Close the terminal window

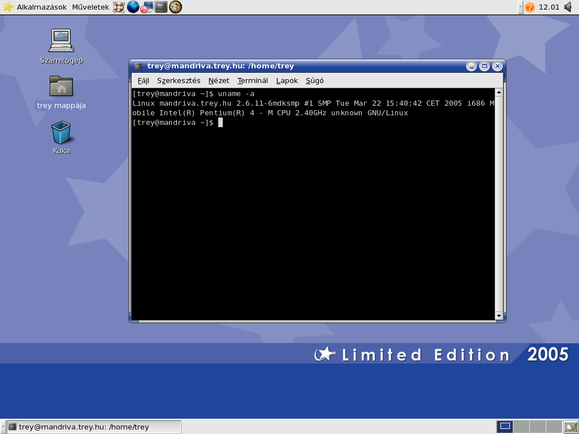pos(498,66)
